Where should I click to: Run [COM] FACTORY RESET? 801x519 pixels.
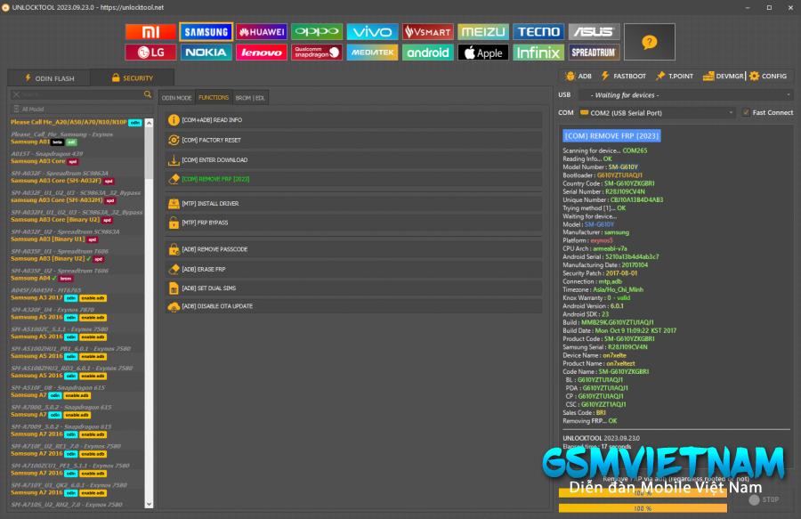click(353, 140)
